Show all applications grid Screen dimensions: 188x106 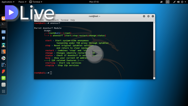4,91
